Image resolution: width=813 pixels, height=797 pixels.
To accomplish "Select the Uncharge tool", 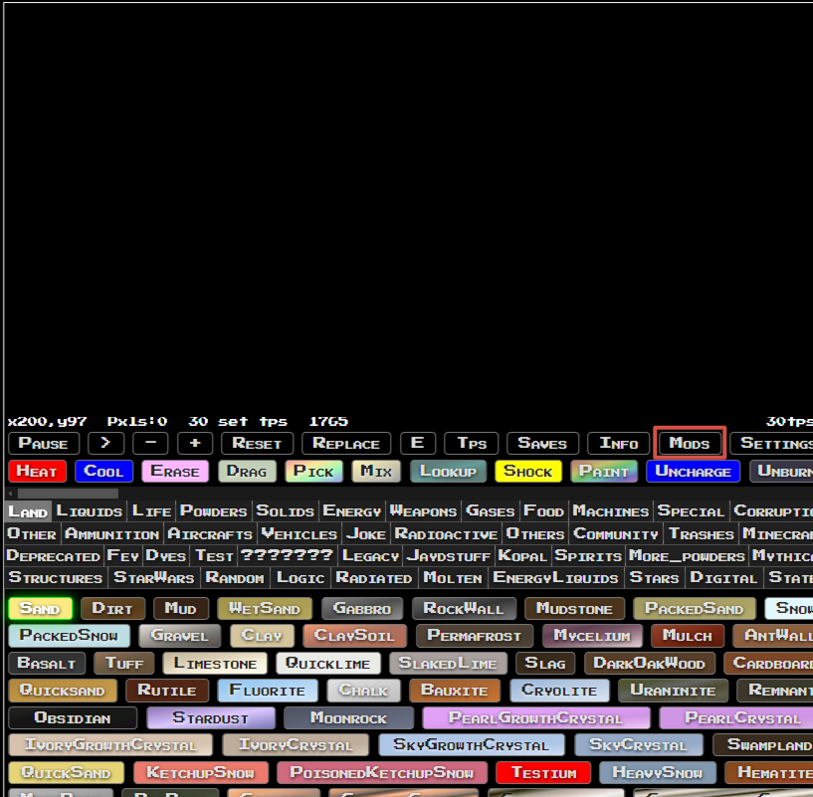I will (693, 472).
